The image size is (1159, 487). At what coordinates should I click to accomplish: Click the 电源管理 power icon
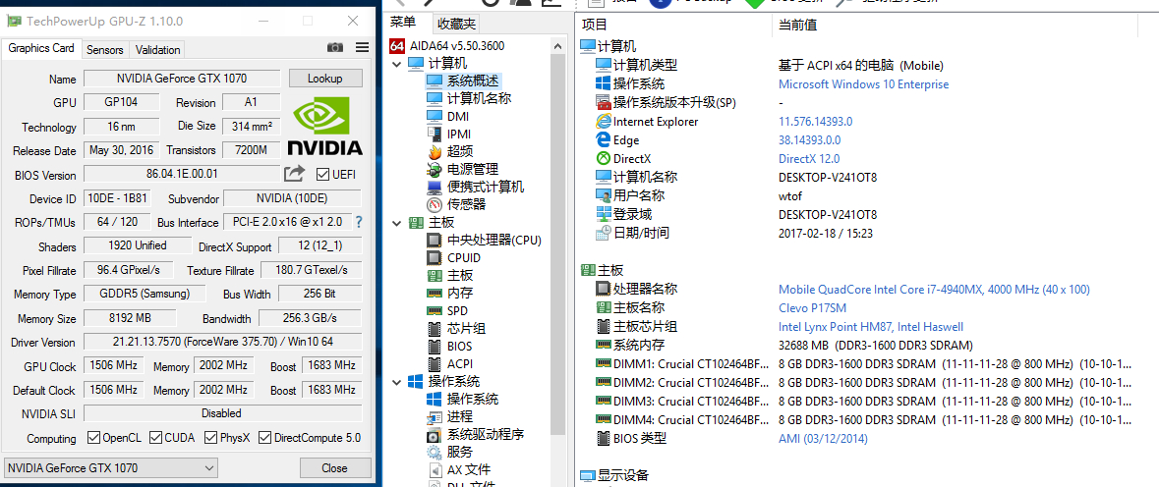pyautogui.click(x=434, y=169)
